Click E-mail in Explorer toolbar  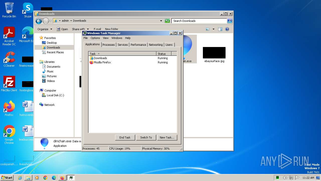(97, 29)
